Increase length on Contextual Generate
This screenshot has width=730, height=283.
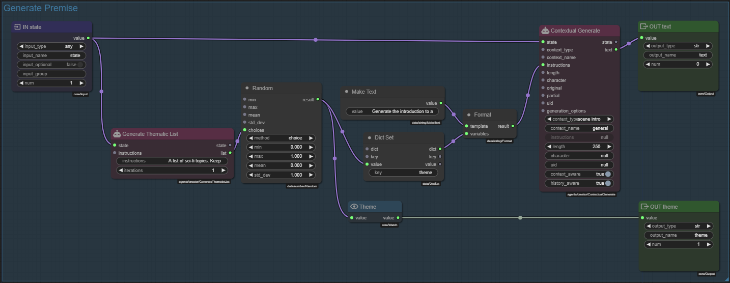pyautogui.click(x=609, y=147)
